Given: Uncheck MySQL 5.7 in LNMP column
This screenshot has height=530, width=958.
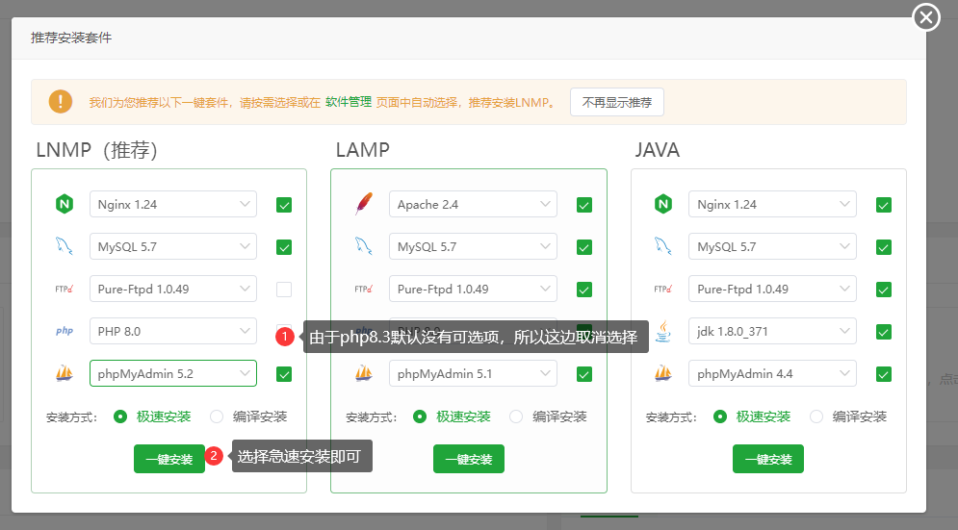Looking at the screenshot, I should tap(283, 246).
